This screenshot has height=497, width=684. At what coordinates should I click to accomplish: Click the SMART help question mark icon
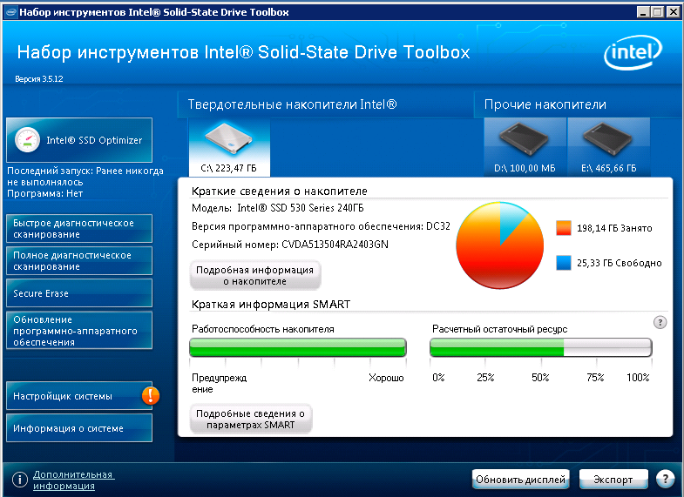(x=660, y=322)
